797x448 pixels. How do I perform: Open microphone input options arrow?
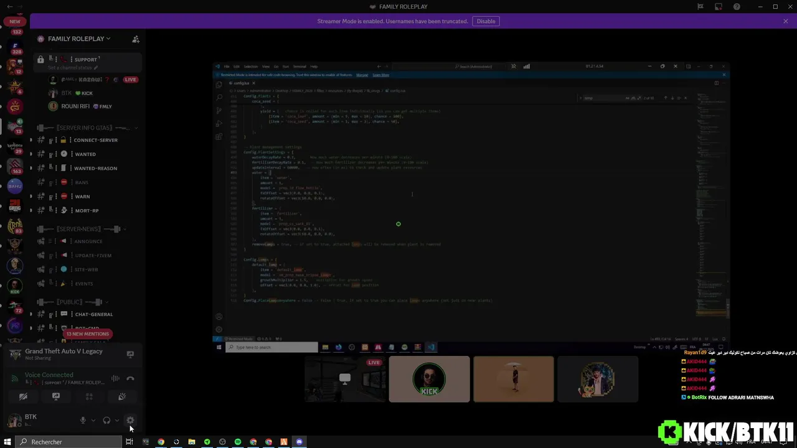(93, 421)
